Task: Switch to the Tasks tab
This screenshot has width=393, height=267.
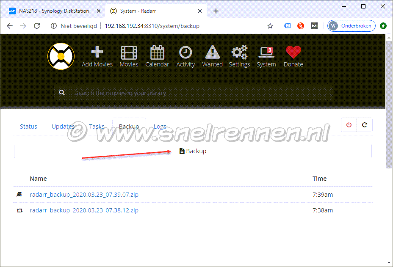Action: click(97, 127)
